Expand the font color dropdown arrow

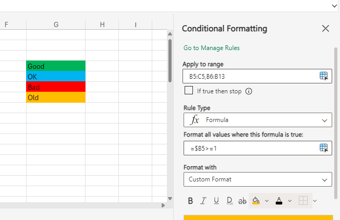coord(290,201)
